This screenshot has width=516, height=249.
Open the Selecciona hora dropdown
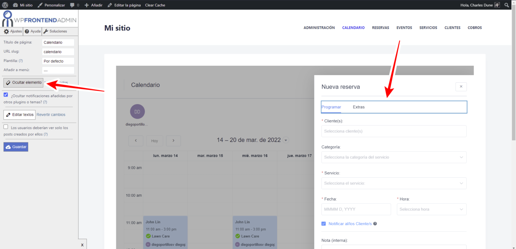pos(431,209)
